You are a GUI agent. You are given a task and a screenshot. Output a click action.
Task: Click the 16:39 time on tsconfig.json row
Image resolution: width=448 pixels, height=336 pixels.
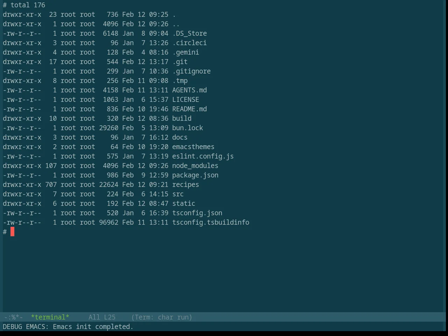pos(159,213)
